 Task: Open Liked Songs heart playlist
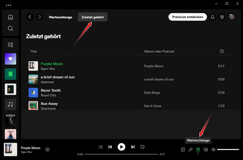pos(10,59)
